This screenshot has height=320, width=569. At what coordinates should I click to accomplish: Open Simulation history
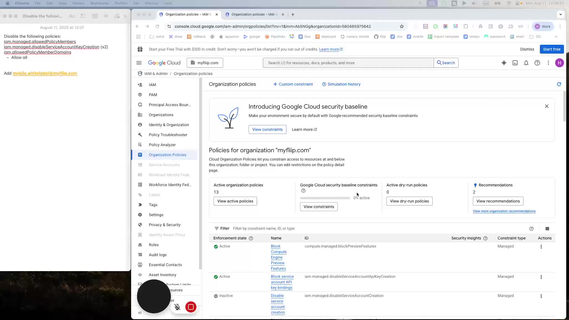pyautogui.click(x=341, y=84)
